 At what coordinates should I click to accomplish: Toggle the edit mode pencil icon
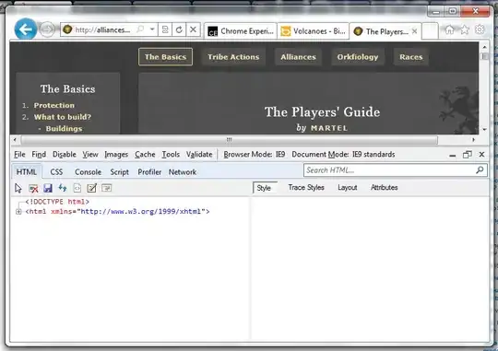92,188
